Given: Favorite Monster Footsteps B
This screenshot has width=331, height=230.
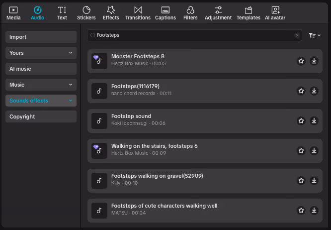Looking at the screenshot, I should 301,61.
